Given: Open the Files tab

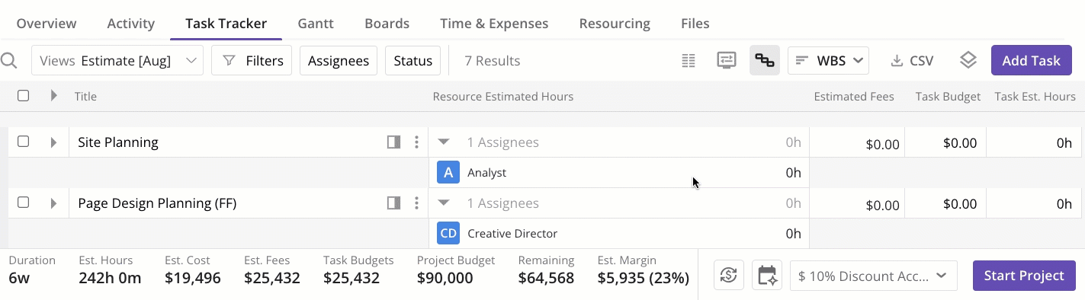Looking at the screenshot, I should pyautogui.click(x=695, y=24).
